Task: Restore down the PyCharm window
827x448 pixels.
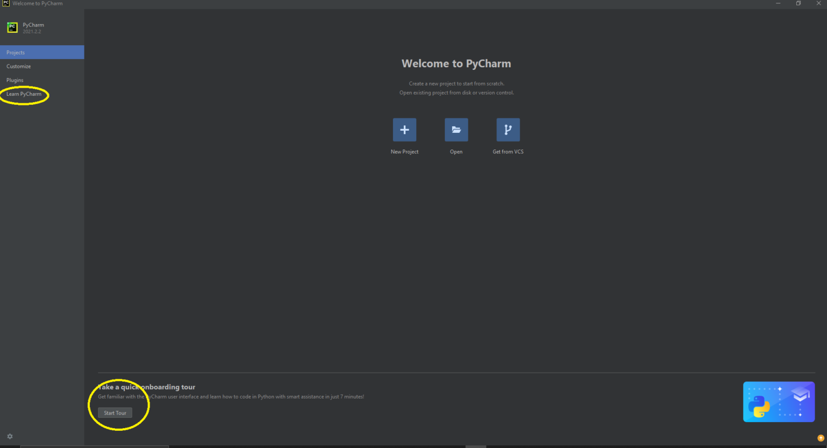Action: coord(798,3)
